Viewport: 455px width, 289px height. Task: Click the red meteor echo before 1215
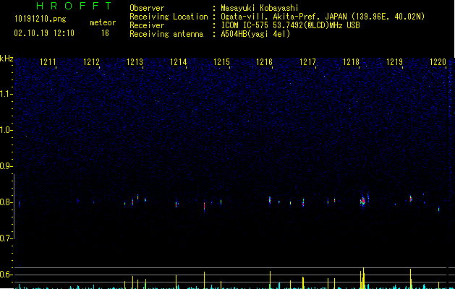(x=204, y=206)
